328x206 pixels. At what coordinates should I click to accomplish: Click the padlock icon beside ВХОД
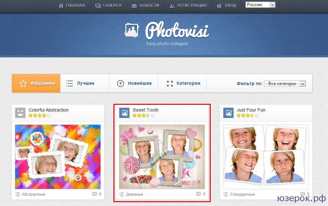coord(219,5)
